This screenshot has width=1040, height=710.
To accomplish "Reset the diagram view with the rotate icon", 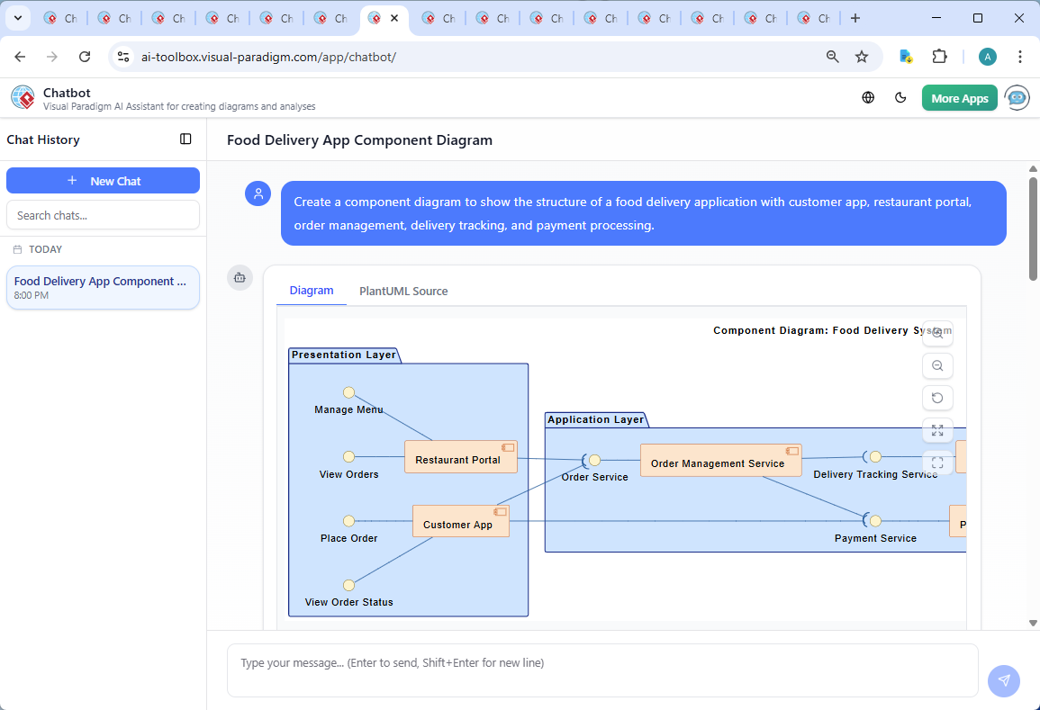I will pyautogui.click(x=937, y=398).
